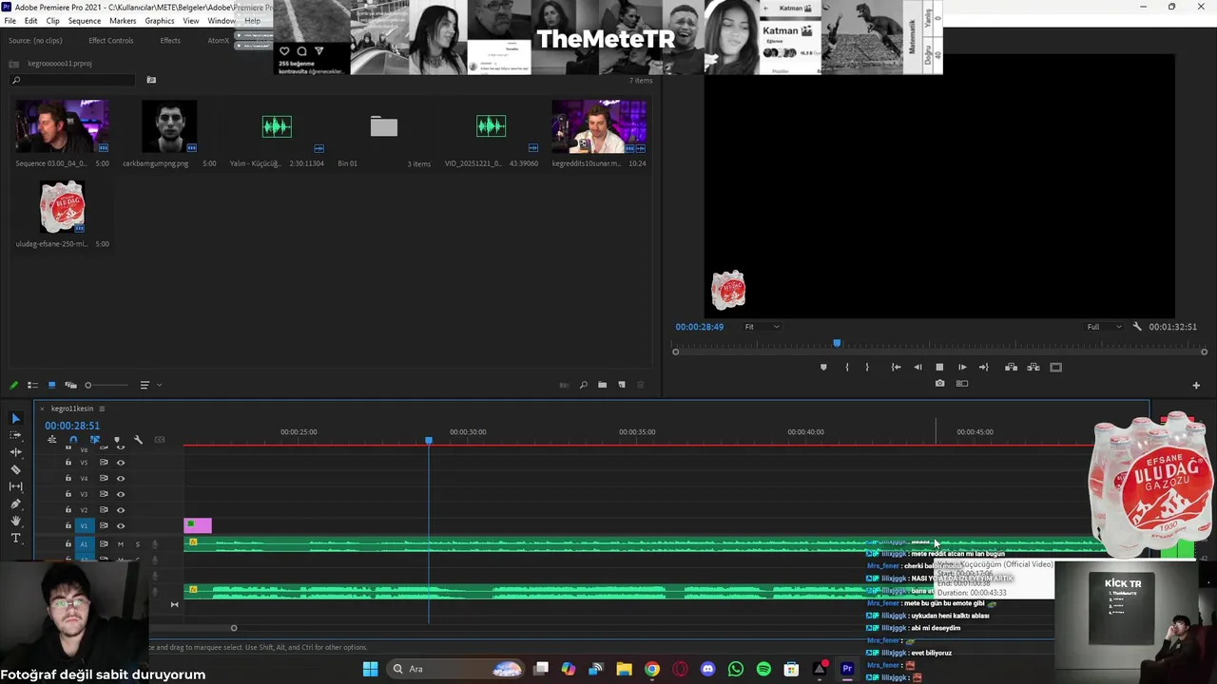Screen dimensions: 1217x684
Task: Toggle lock on V1 track
Action: [68, 525]
